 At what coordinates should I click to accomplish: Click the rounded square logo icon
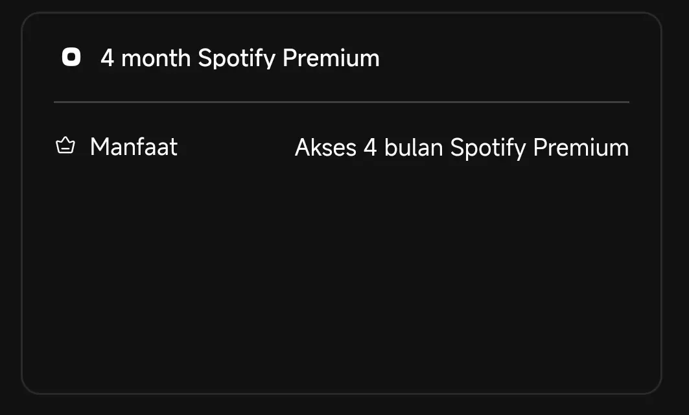[x=71, y=57]
